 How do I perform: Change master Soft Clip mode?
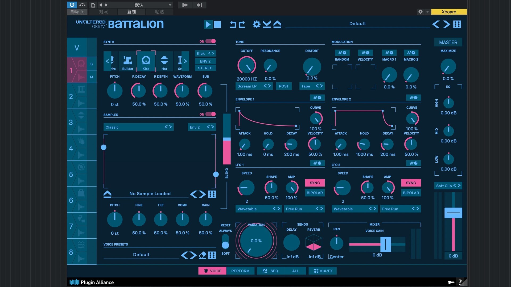click(x=448, y=186)
